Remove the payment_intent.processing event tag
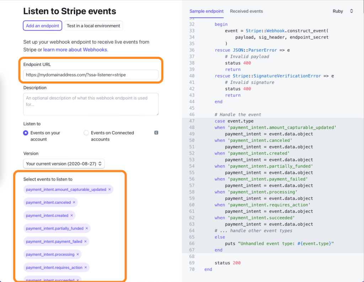Screen dimensions: 364x282 [x=78, y=254]
